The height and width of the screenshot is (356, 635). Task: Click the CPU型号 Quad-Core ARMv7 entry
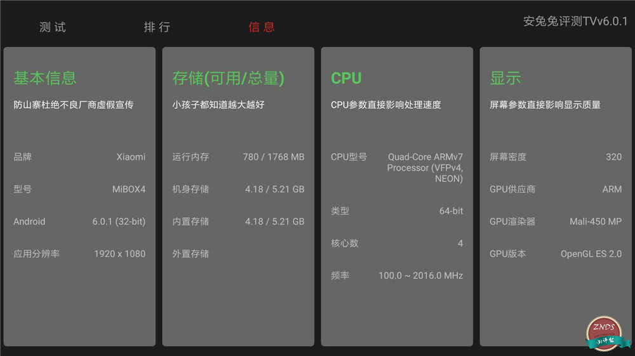pyautogui.click(x=397, y=167)
